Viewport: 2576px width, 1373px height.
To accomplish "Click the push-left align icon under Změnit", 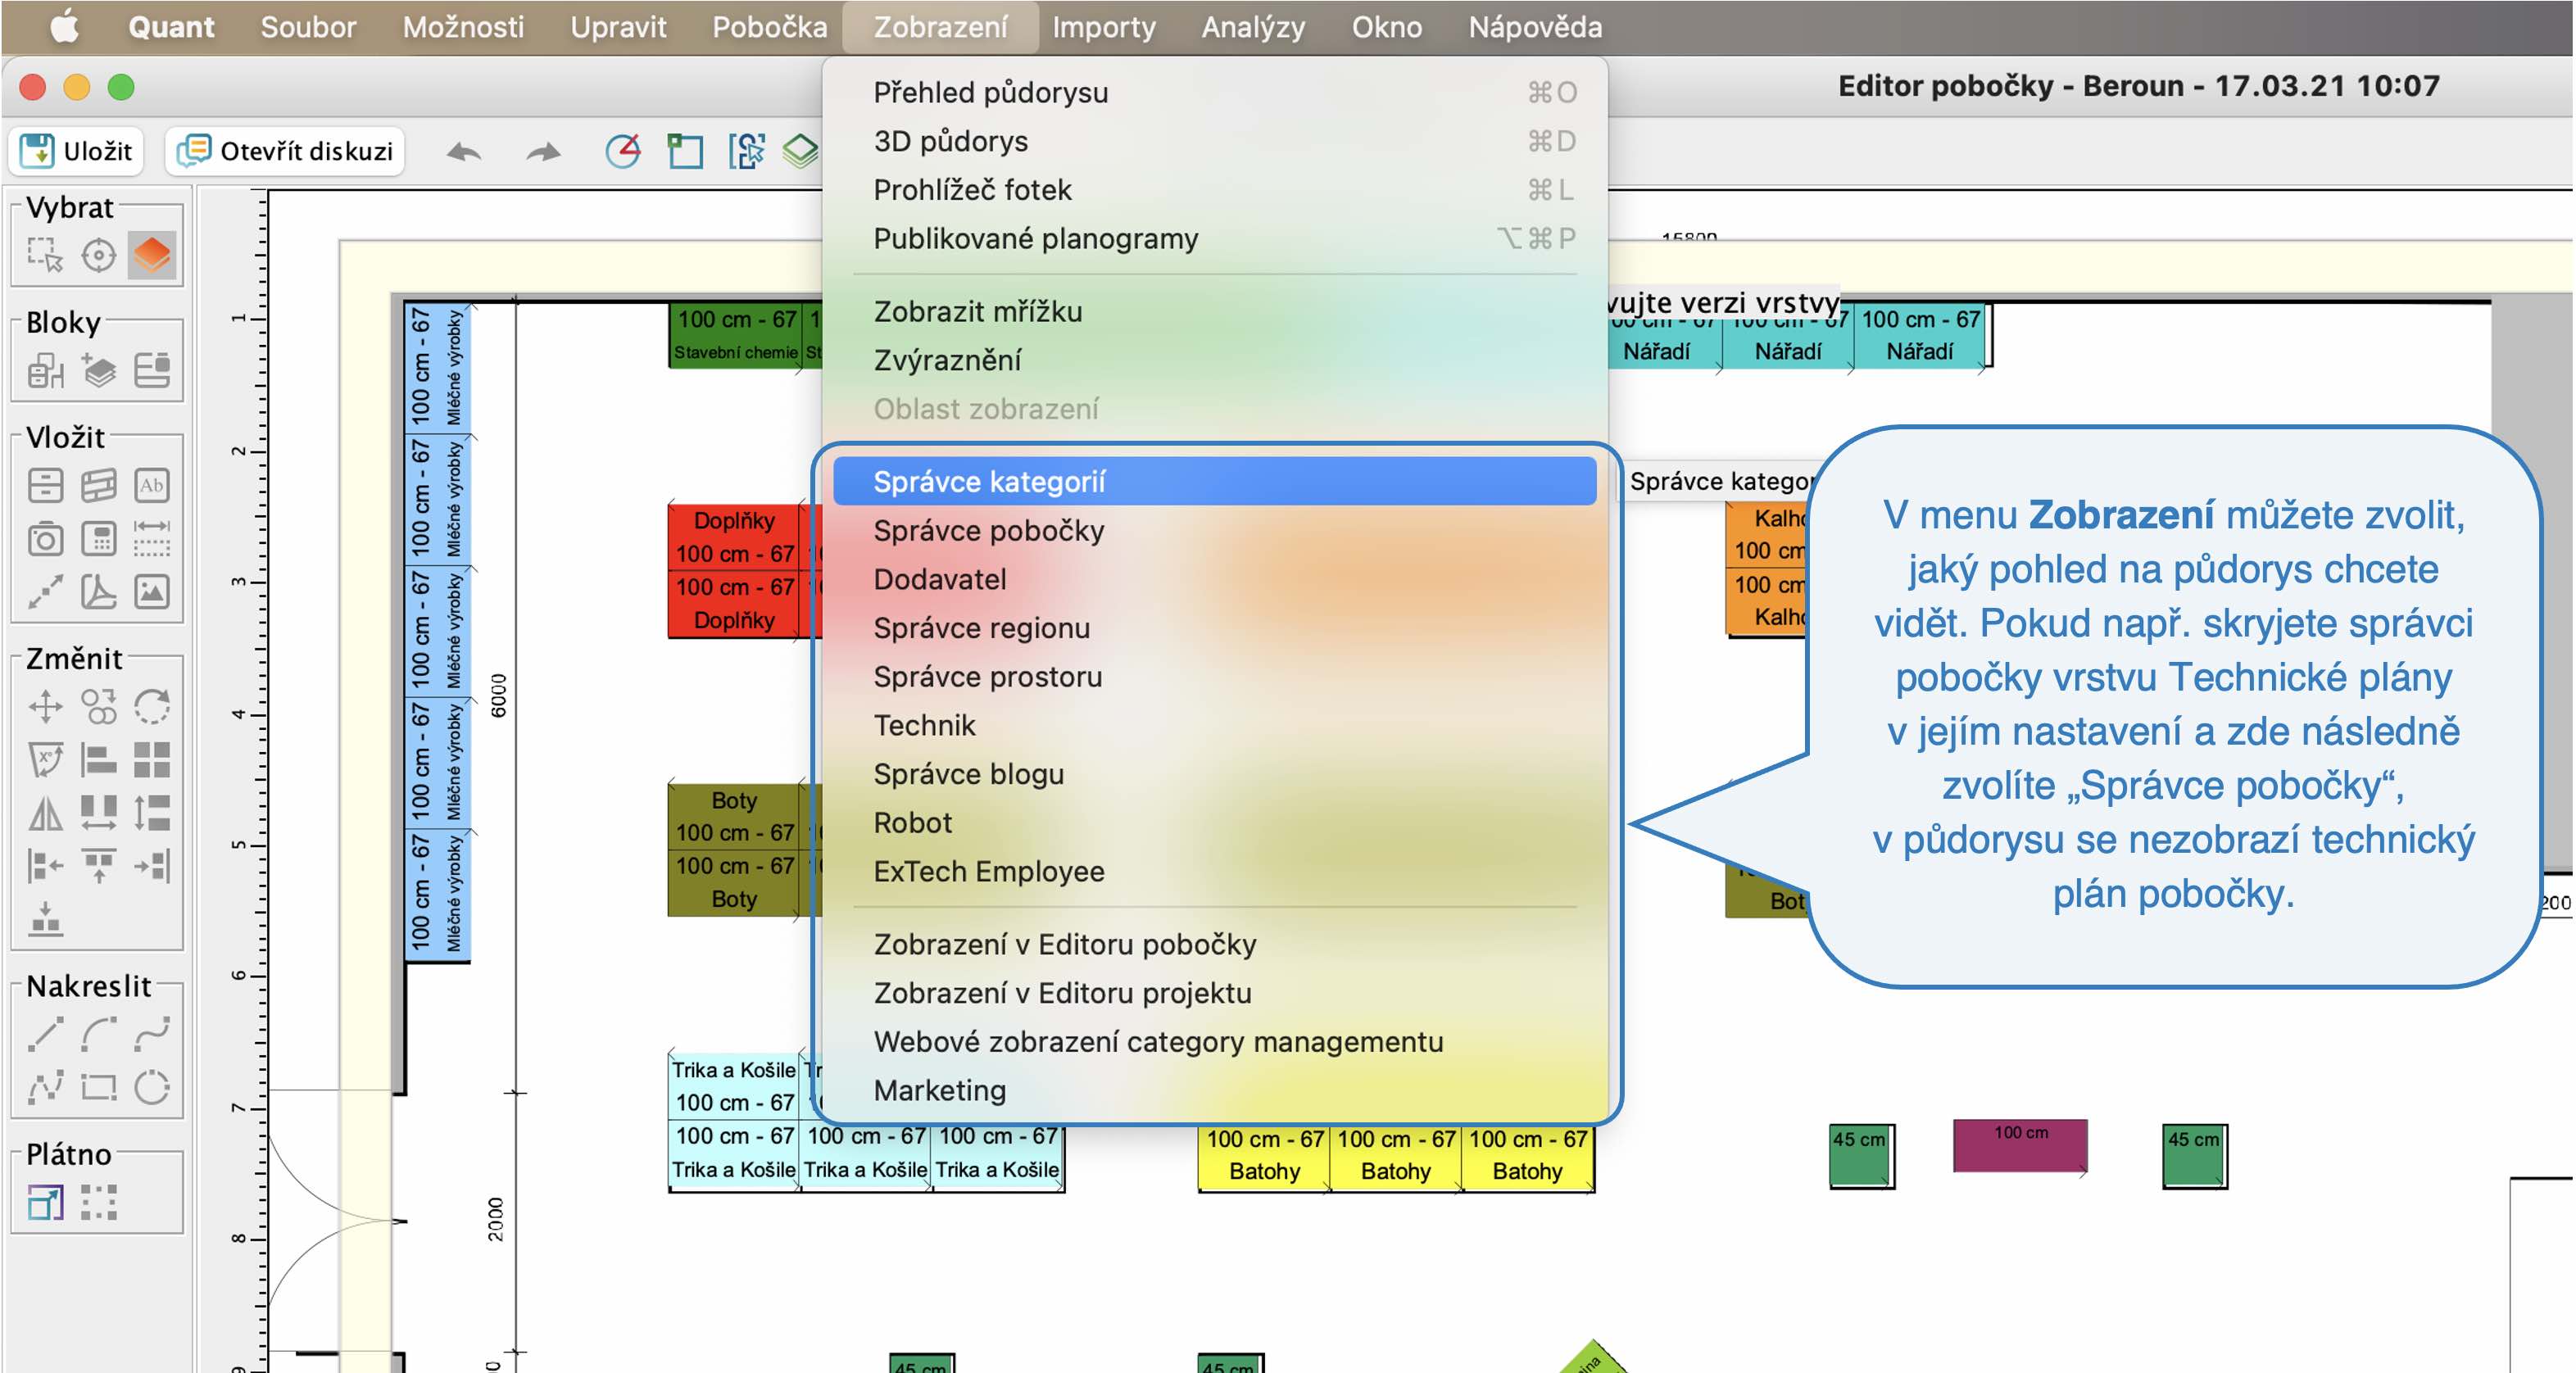I will pos(45,866).
